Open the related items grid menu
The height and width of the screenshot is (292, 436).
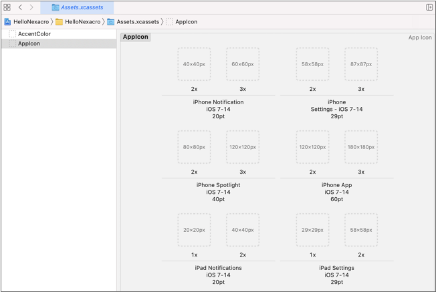click(7, 7)
